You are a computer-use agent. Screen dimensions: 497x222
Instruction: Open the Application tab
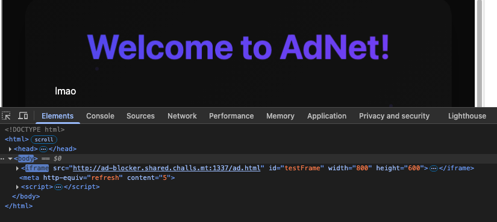click(x=327, y=116)
